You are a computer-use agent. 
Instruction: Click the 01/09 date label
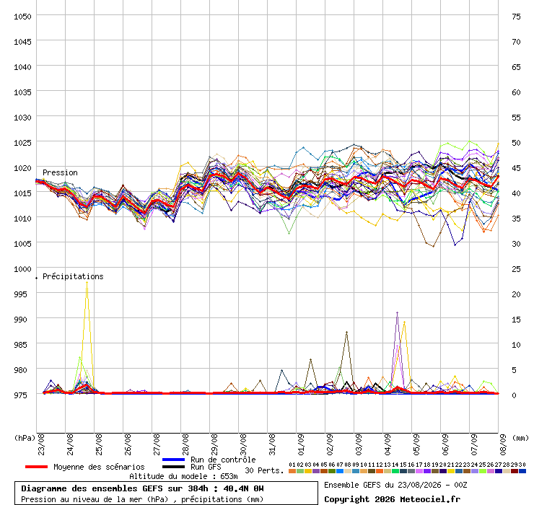coord(301,444)
